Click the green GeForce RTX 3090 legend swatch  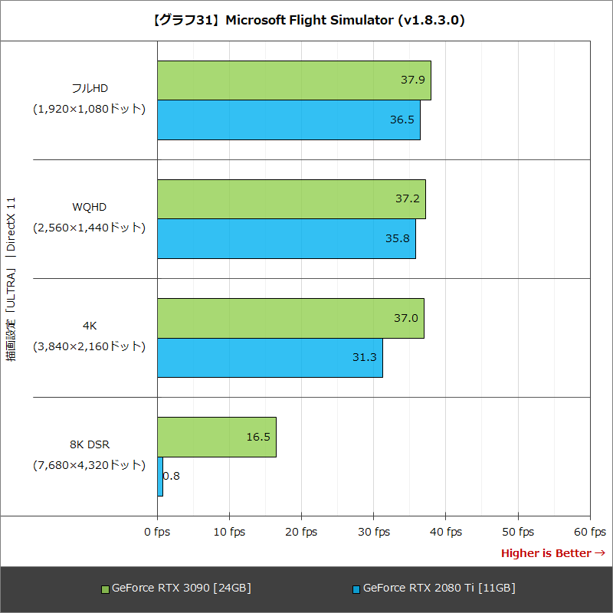point(105,589)
